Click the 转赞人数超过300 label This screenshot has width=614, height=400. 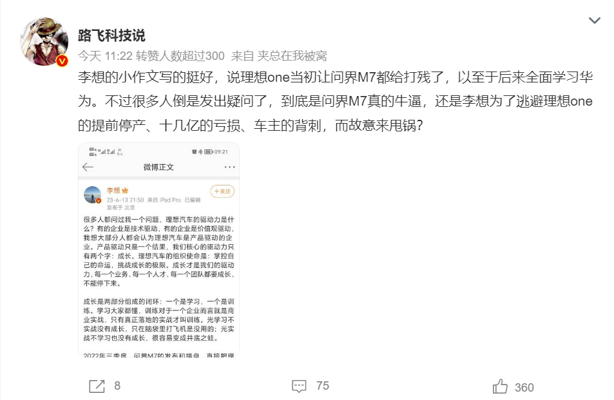tap(180, 56)
